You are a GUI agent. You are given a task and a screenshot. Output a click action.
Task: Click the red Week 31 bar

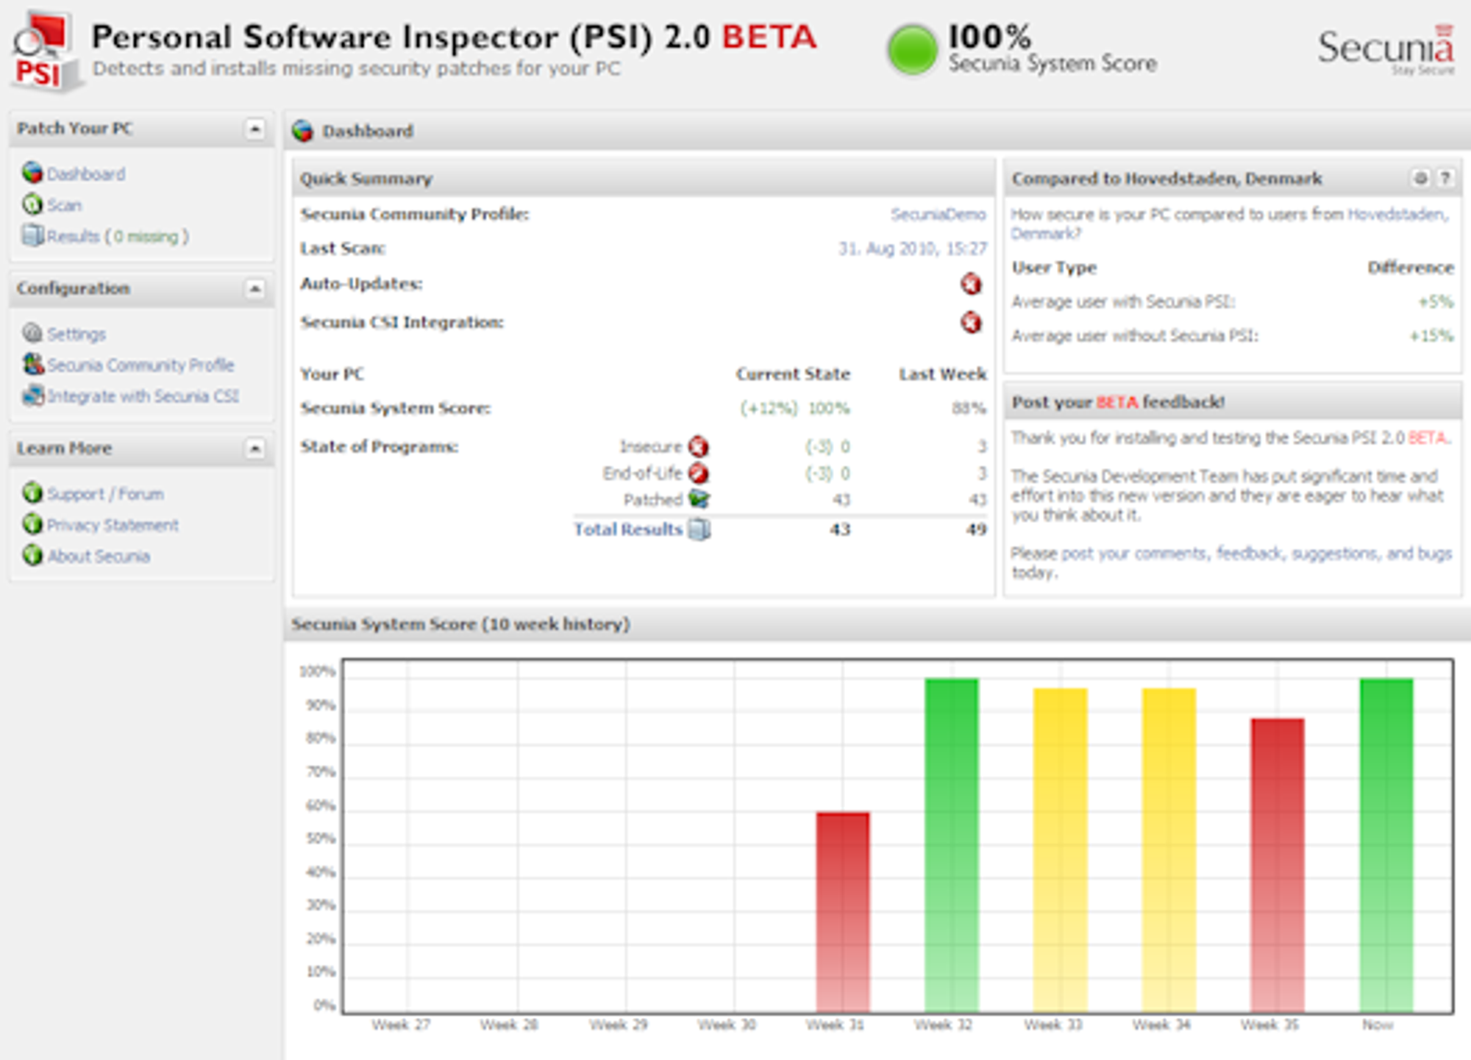click(x=843, y=912)
